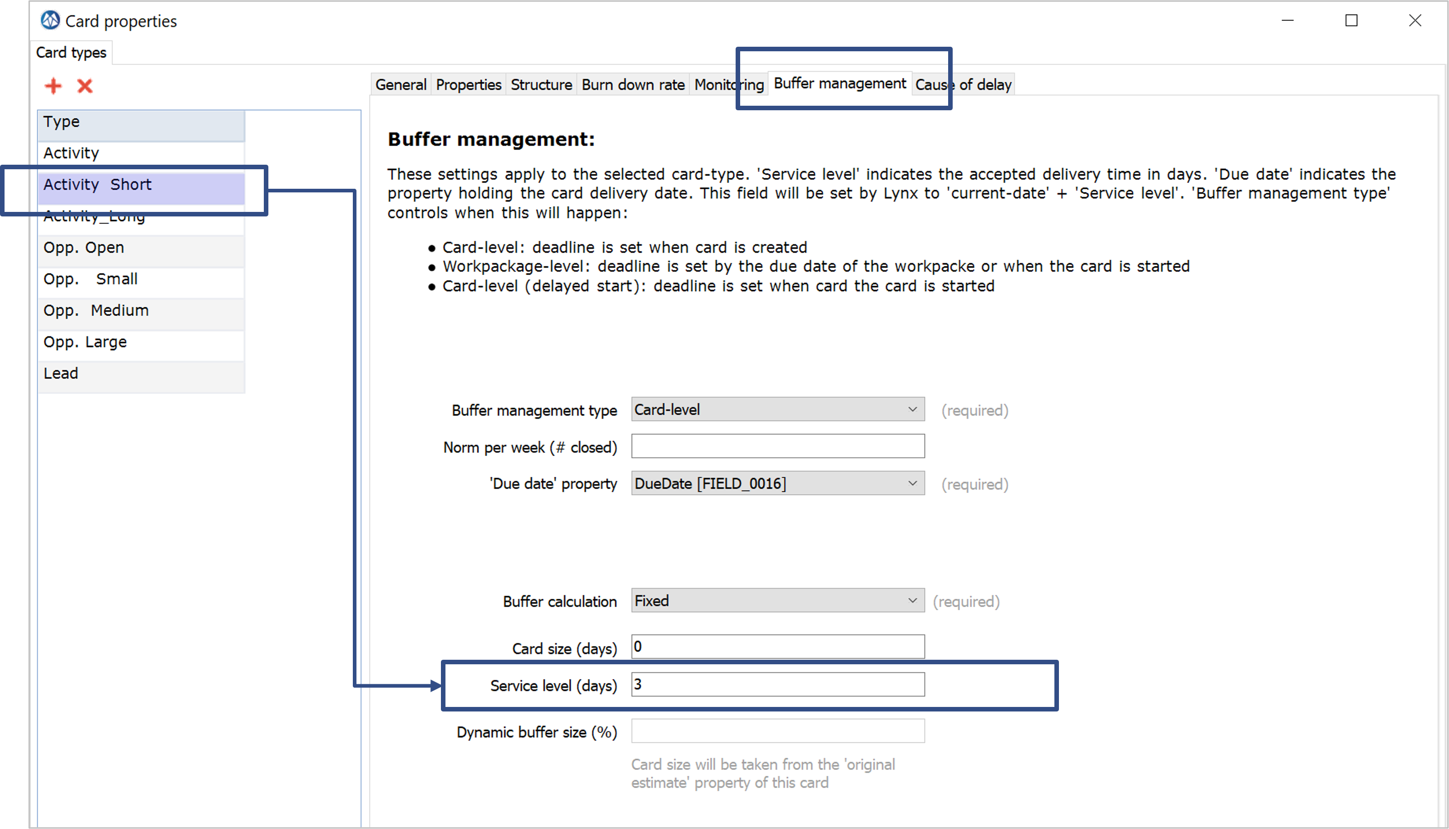Open the 'Due date' property dropdown
1449x829 pixels.
coord(777,483)
